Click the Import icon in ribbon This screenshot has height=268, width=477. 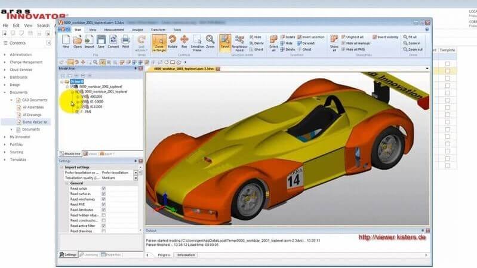coord(89,42)
